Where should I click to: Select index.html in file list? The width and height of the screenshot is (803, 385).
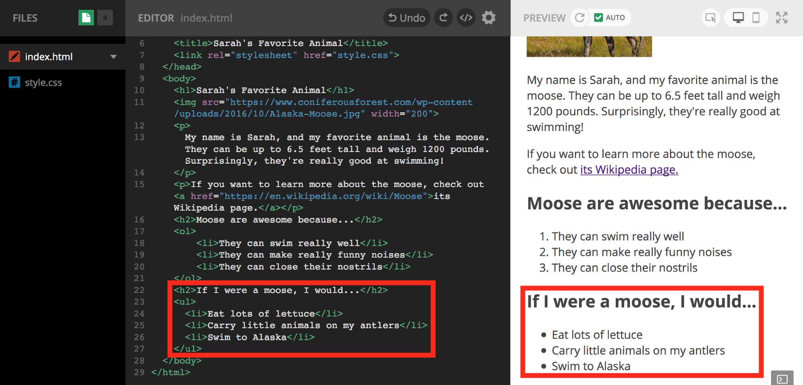coord(49,57)
